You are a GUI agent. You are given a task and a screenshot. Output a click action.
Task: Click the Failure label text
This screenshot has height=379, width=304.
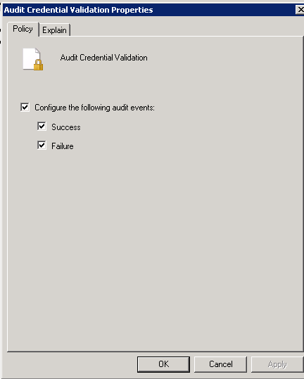[63, 146]
